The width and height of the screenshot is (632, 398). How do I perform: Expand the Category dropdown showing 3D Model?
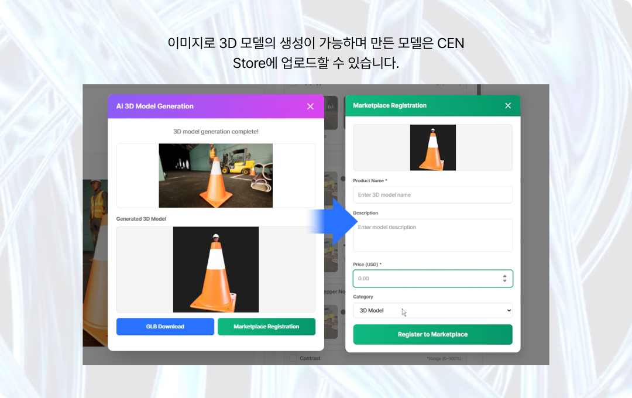coord(432,310)
